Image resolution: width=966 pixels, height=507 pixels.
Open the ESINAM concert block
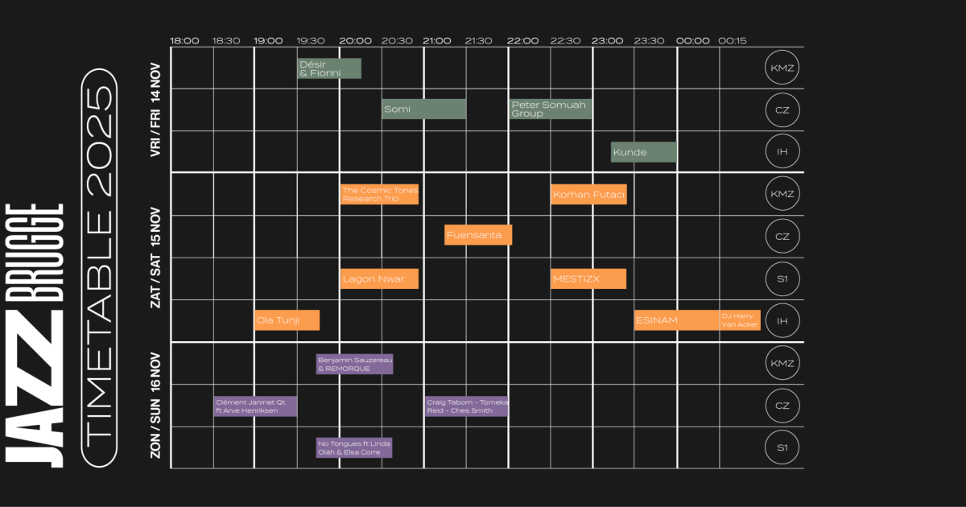pyautogui.click(x=677, y=320)
